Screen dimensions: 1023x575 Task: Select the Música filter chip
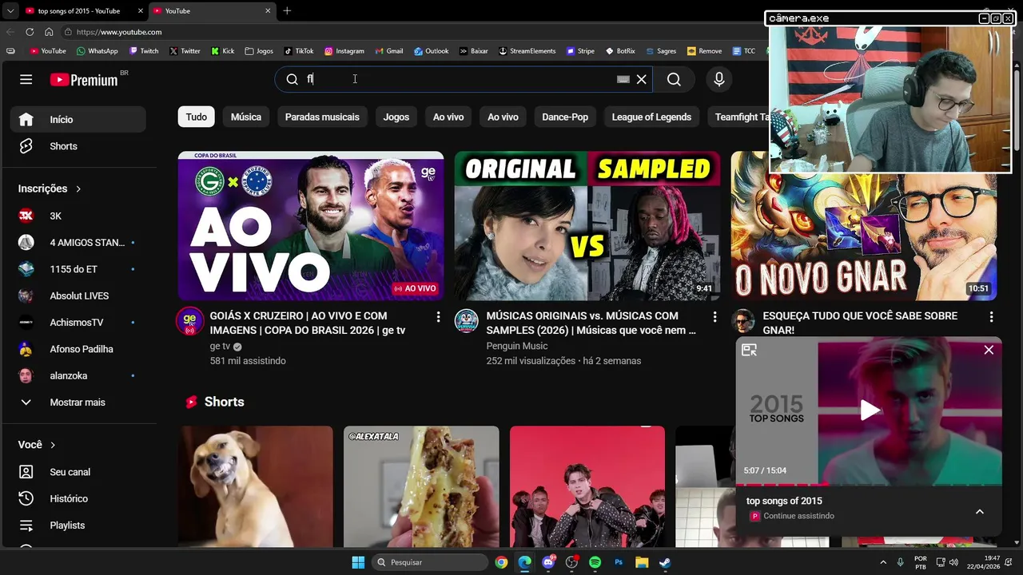coord(246,117)
